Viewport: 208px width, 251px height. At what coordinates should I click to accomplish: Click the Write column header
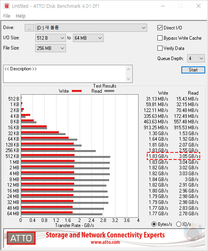coord(163,93)
